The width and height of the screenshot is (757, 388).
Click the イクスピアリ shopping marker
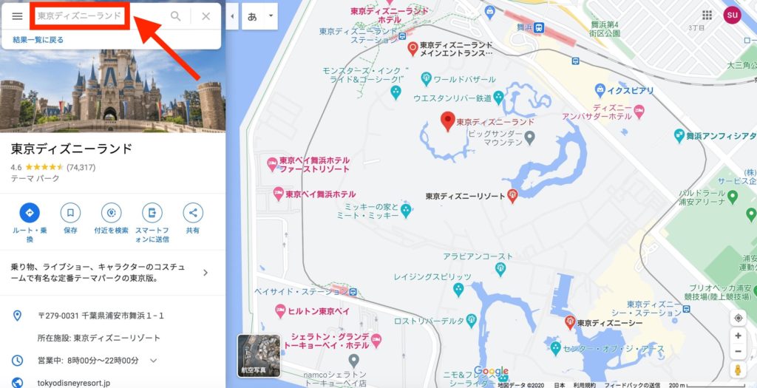[600, 90]
